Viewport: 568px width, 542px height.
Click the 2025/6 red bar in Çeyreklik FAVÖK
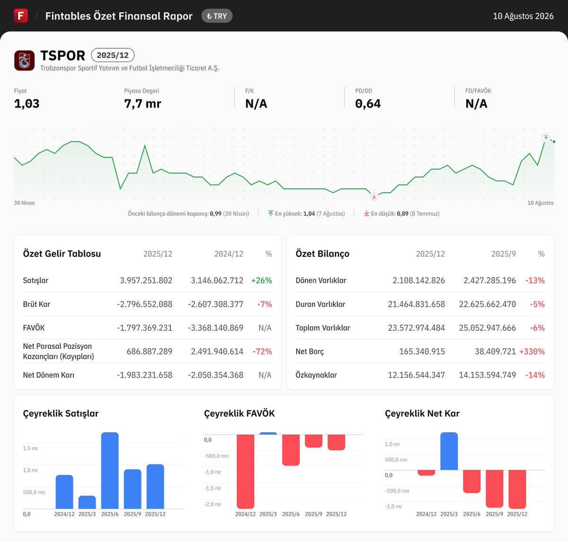291,450
